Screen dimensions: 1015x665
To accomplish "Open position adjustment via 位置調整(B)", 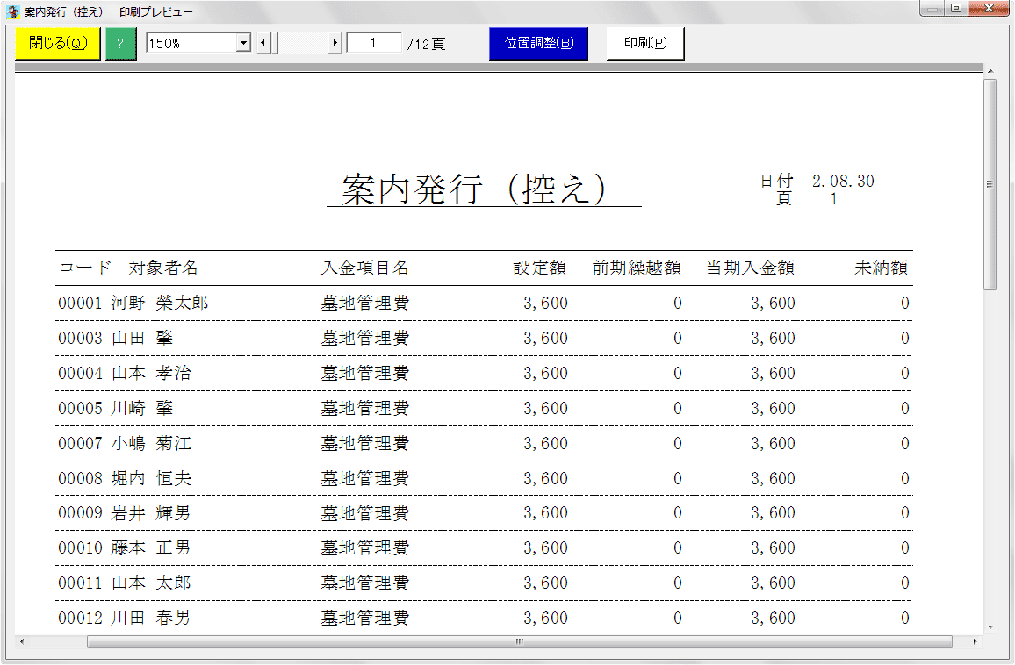I will coord(538,42).
